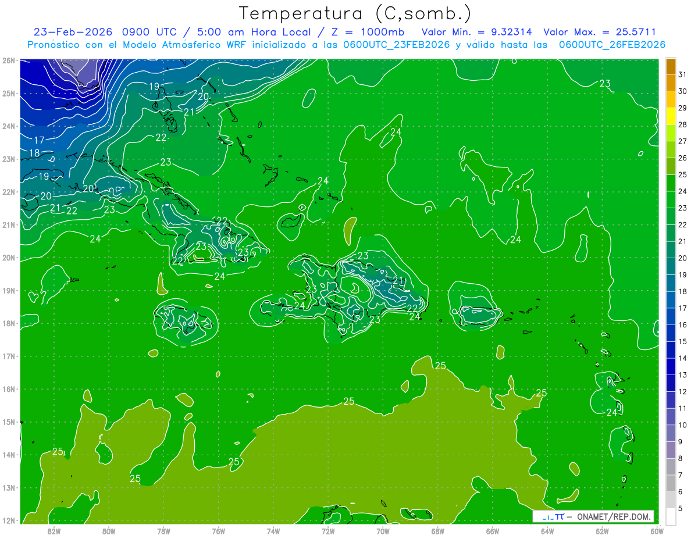Click the "70W" longitude axis label
Viewport: 698px width, 539px height.
(383, 531)
